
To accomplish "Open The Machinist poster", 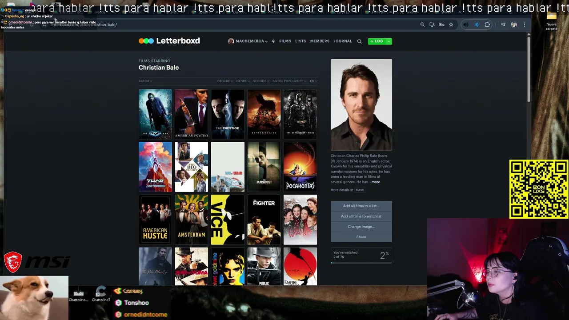I will click(264, 167).
